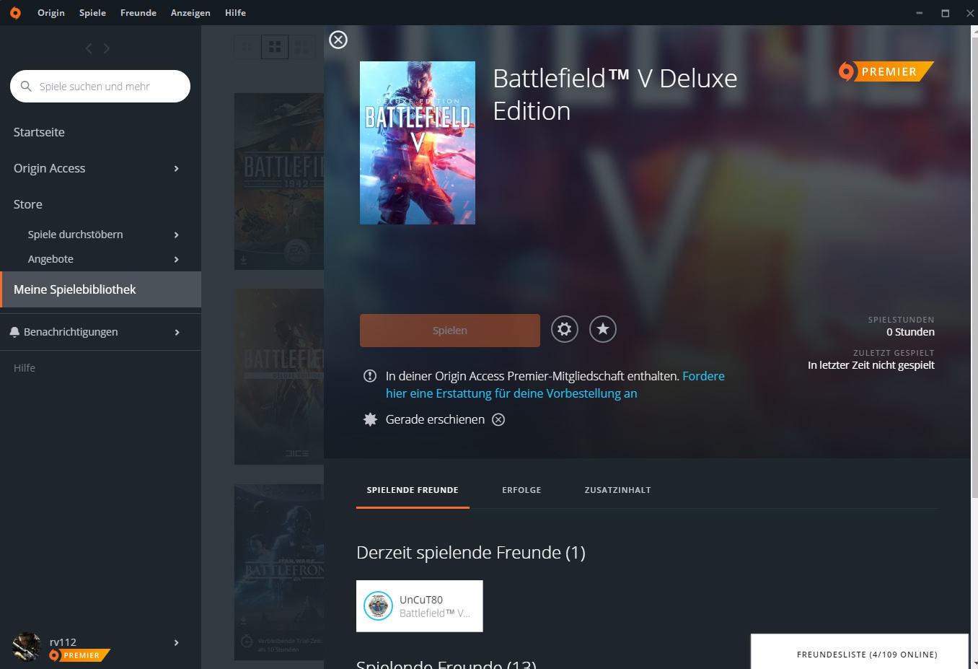
Task: Click UnCuT80's avatar icon
Action: pyautogui.click(x=378, y=606)
